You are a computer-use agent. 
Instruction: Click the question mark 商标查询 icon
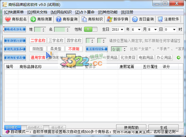[x=59, y=19]
